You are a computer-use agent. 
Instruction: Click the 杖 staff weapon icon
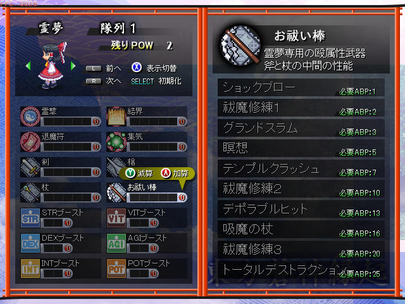point(30,193)
